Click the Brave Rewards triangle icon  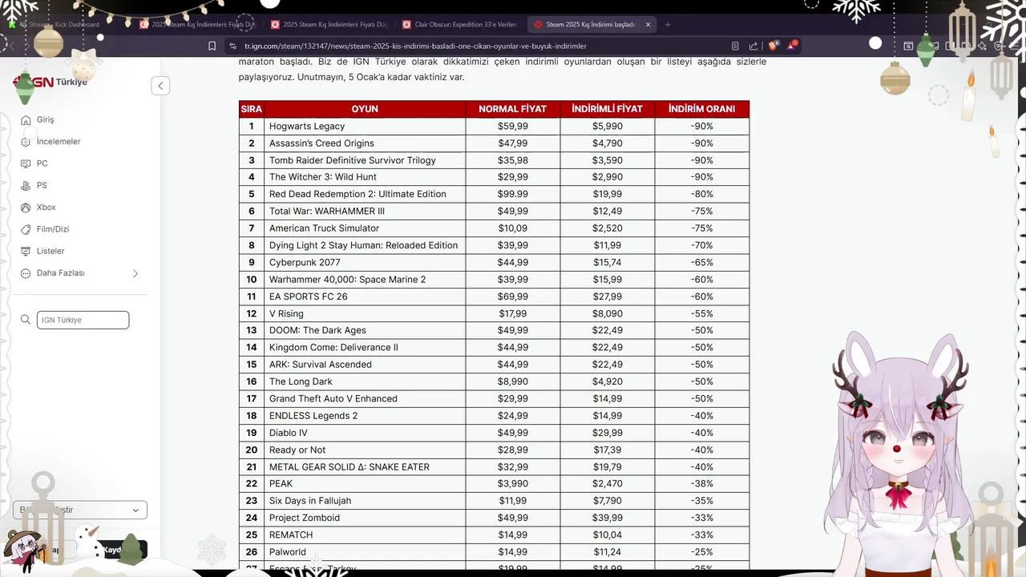[791, 46]
